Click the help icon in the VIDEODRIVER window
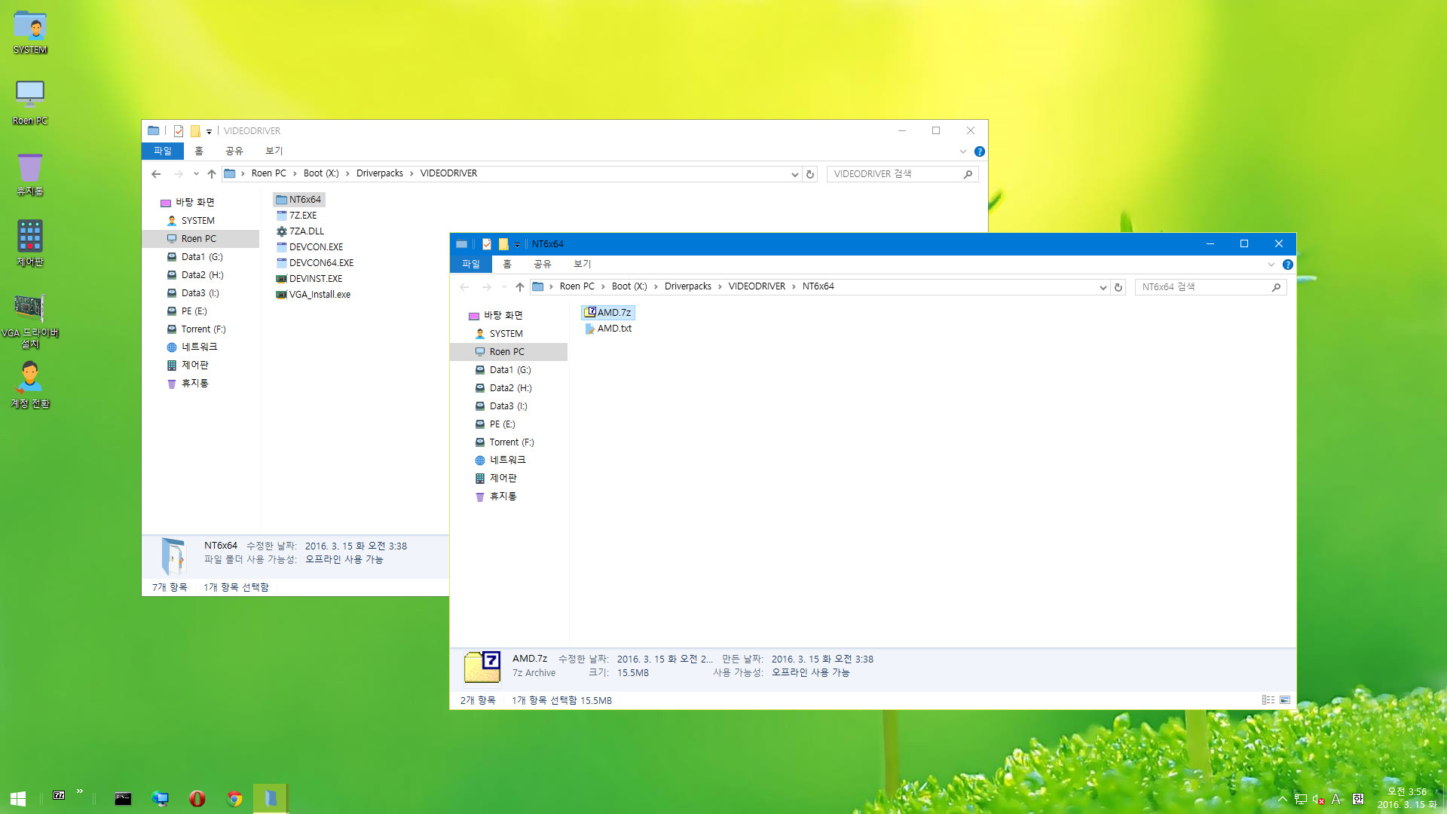 980,151
